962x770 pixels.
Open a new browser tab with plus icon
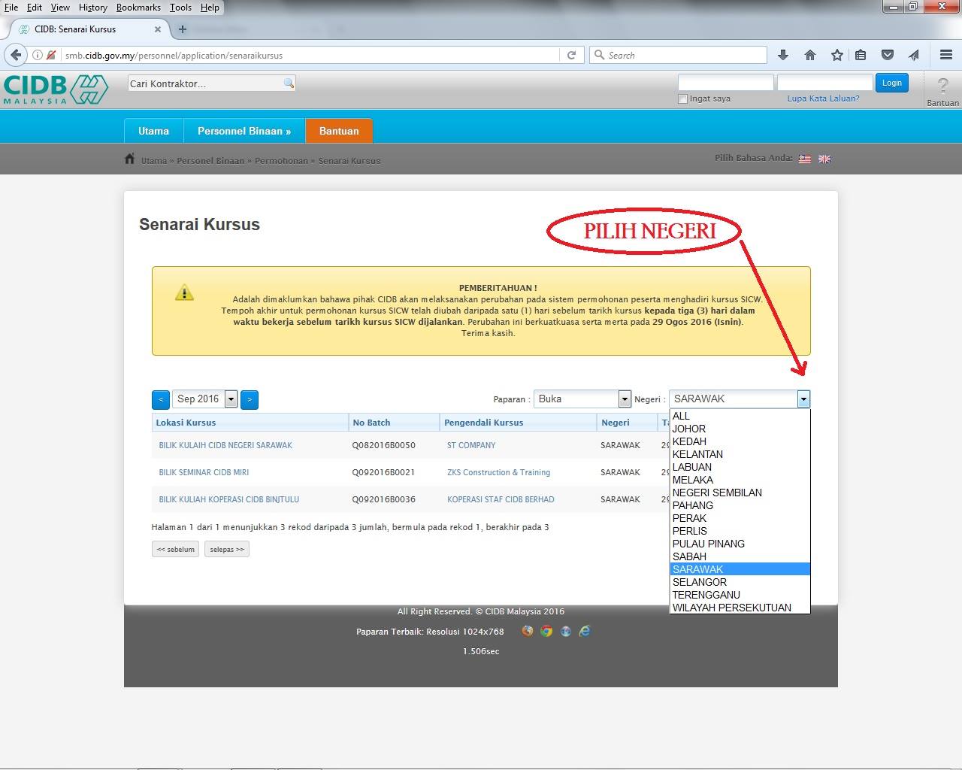(182, 29)
